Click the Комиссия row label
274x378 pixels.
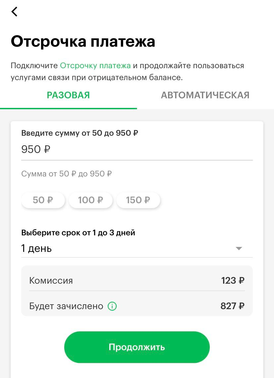[x=51, y=281]
